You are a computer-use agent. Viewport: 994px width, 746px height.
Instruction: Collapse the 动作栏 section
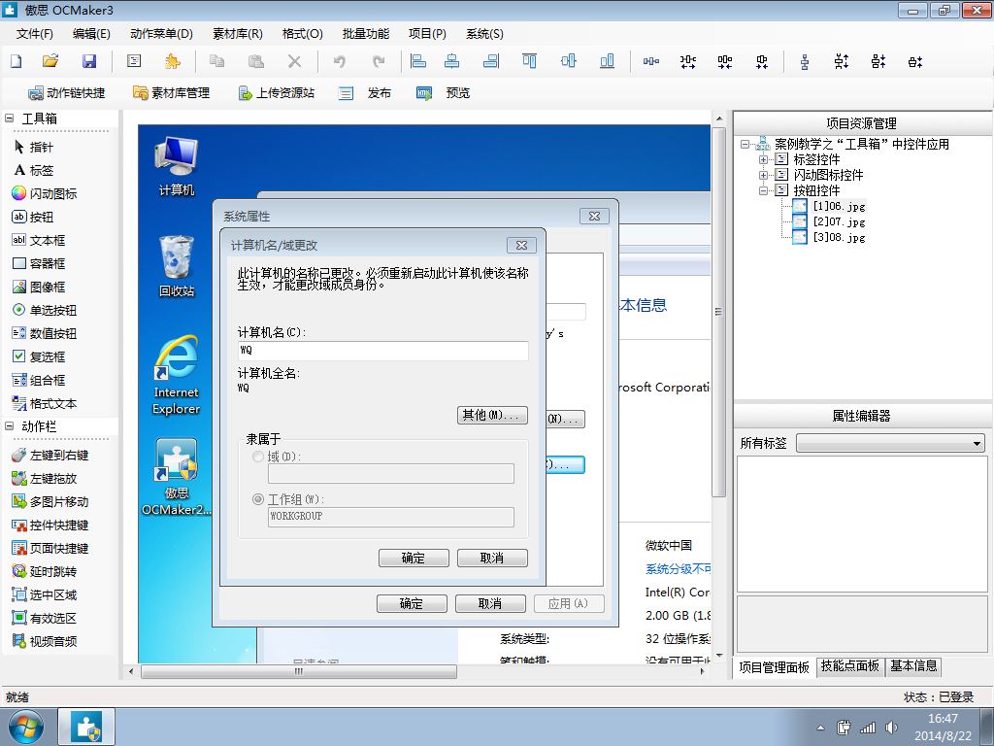[x=9, y=426]
